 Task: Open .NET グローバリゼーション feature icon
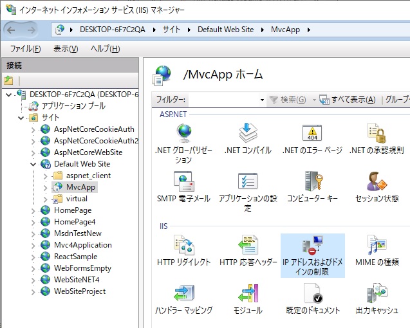pos(184,143)
